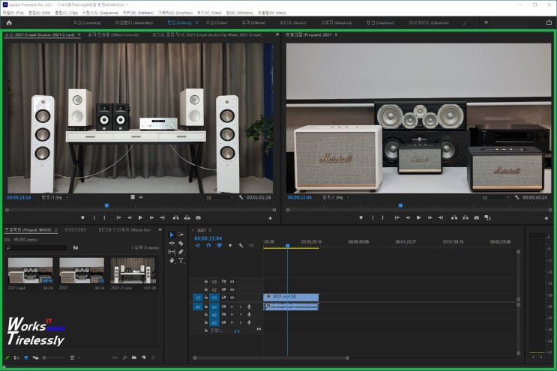This screenshot has width=557, height=371.
Task: Click Lift button in Program monitor
Action: [454, 217]
